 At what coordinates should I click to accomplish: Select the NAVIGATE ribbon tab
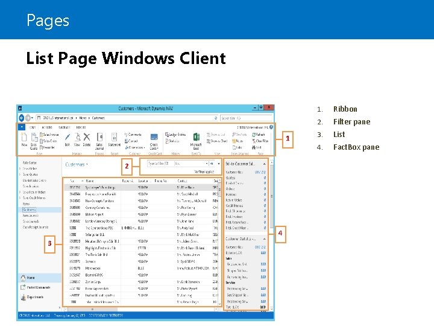click(64, 127)
